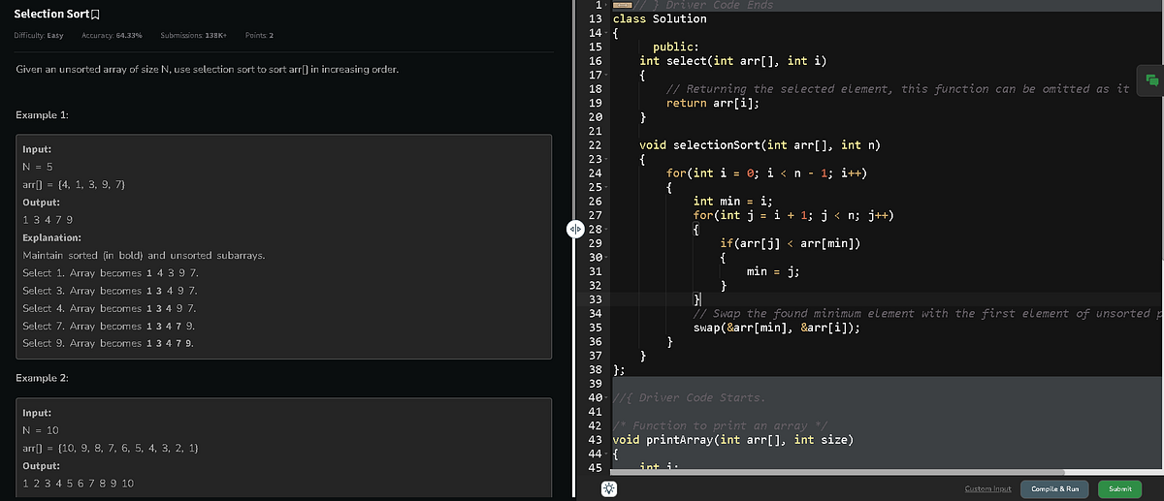Click line number 33 in the gutter
The height and width of the screenshot is (501, 1164).
tap(596, 299)
